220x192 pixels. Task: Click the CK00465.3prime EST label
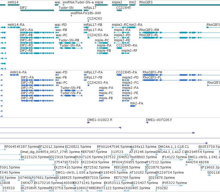[137, 188]
